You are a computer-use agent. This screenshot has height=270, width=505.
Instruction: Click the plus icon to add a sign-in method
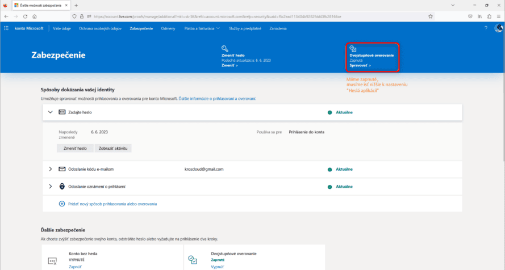click(62, 204)
